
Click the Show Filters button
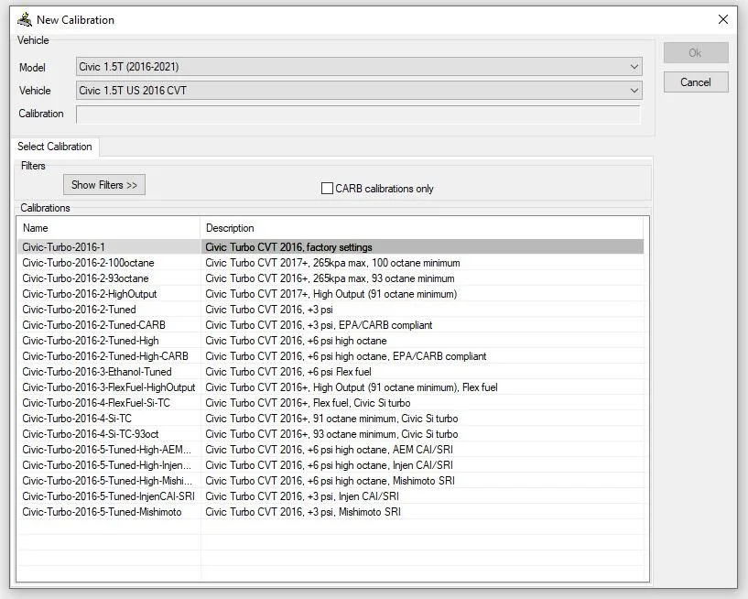pyautogui.click(x=104, y=185)
